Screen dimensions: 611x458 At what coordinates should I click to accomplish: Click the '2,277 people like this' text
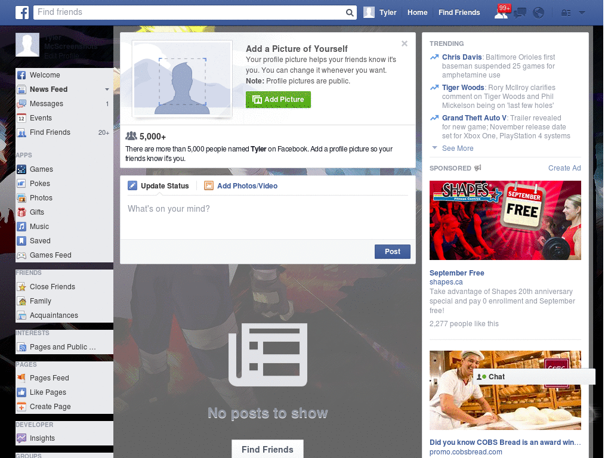tap(464, 324)
